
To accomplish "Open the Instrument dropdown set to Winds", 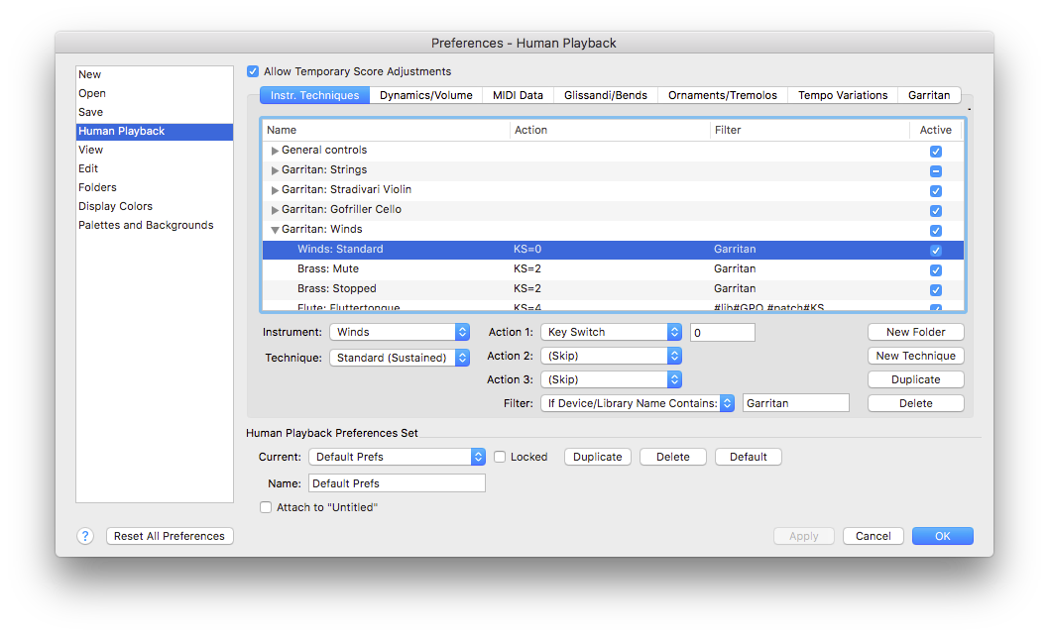I will 400,333.
